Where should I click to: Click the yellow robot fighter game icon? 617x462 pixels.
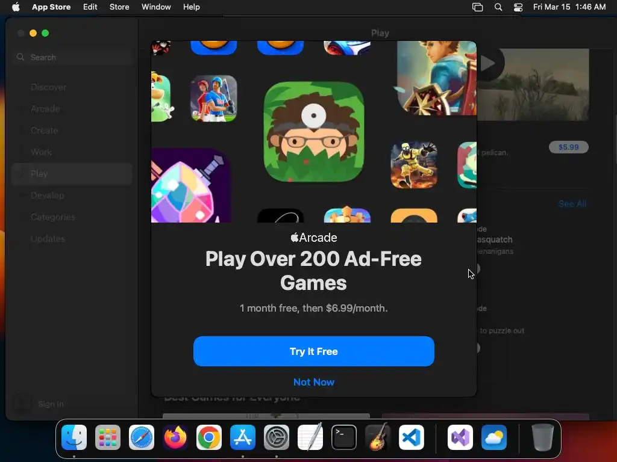click(x=414, y=165)
